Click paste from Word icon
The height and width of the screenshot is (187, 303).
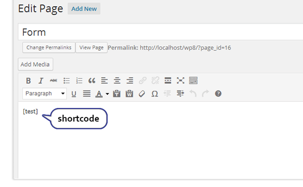[129, 94]
